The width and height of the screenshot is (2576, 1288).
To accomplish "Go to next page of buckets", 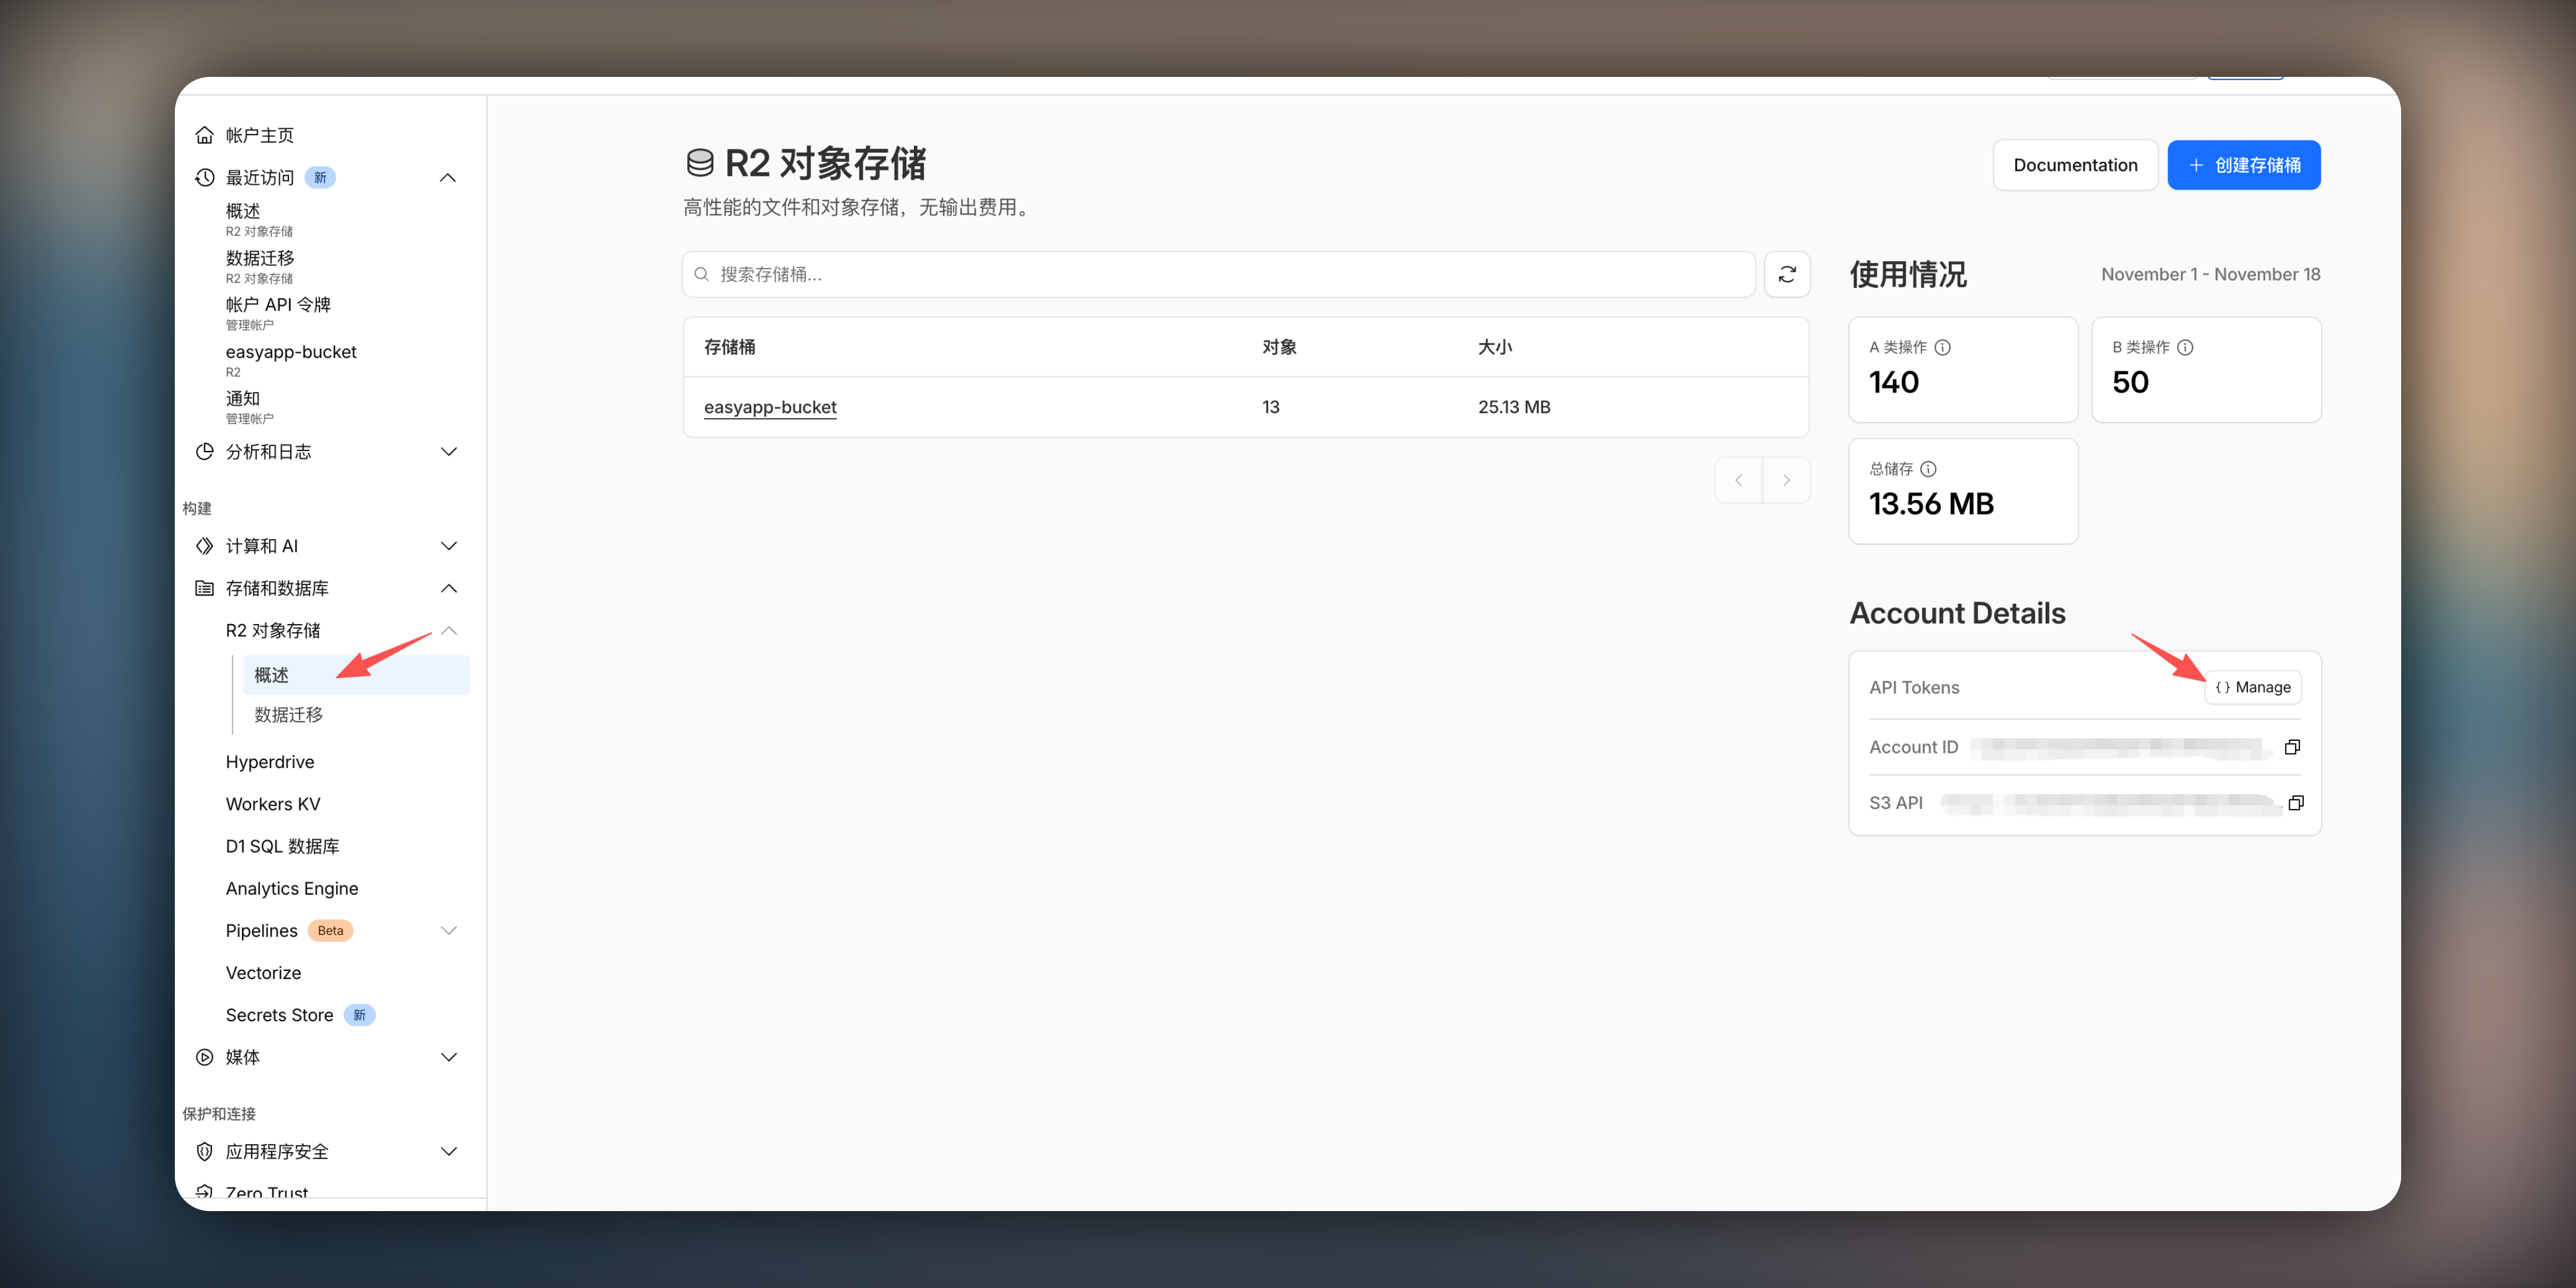I will pos(1786,481).
